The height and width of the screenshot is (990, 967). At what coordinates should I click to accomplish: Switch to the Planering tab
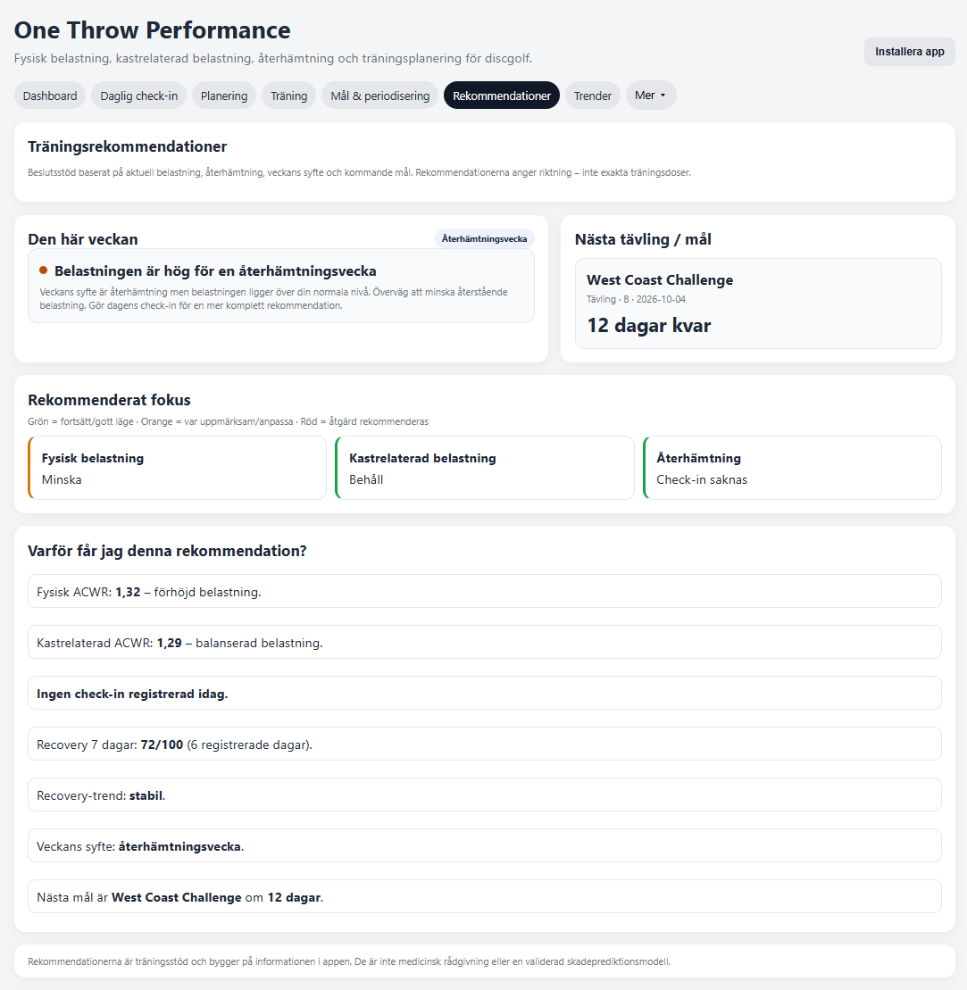pyautogui.click(x=224, y=96)
